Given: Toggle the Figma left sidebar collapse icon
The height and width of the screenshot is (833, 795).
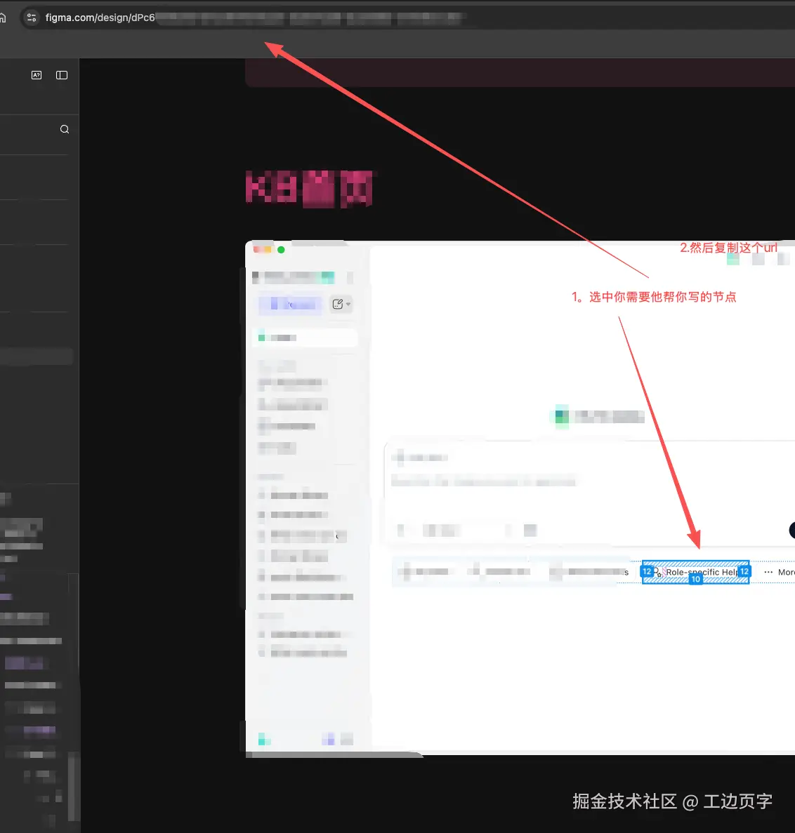Looking at the screenshot, I should (x=62, y=75).
